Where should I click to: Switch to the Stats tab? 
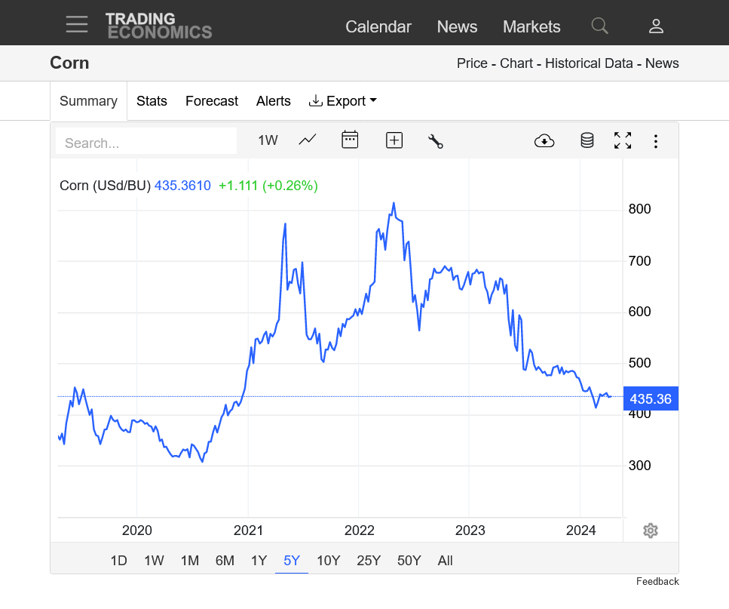[152, 101]
